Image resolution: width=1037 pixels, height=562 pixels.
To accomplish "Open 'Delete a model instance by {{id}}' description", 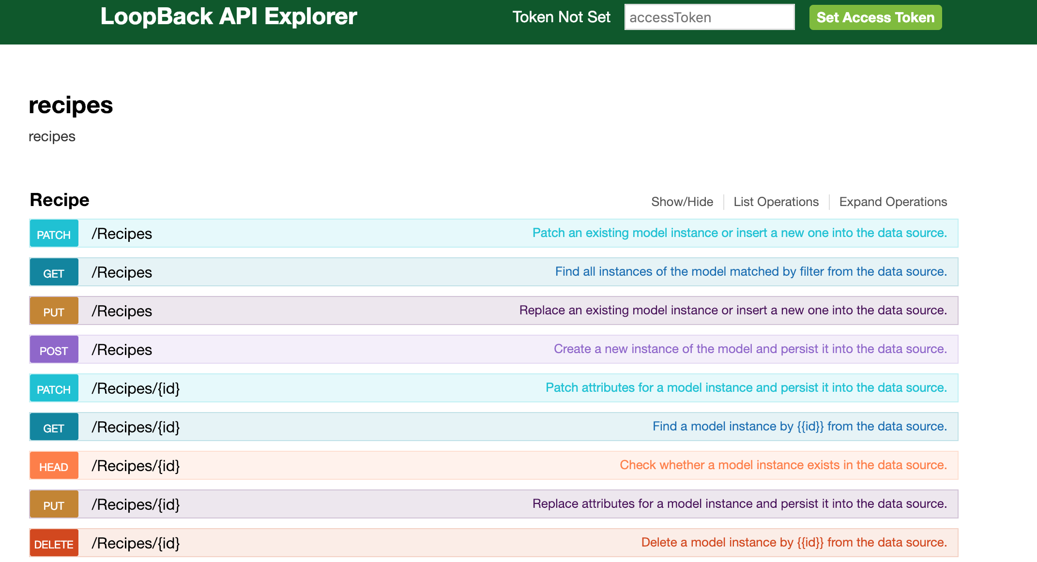I will (x=793, y=543).
